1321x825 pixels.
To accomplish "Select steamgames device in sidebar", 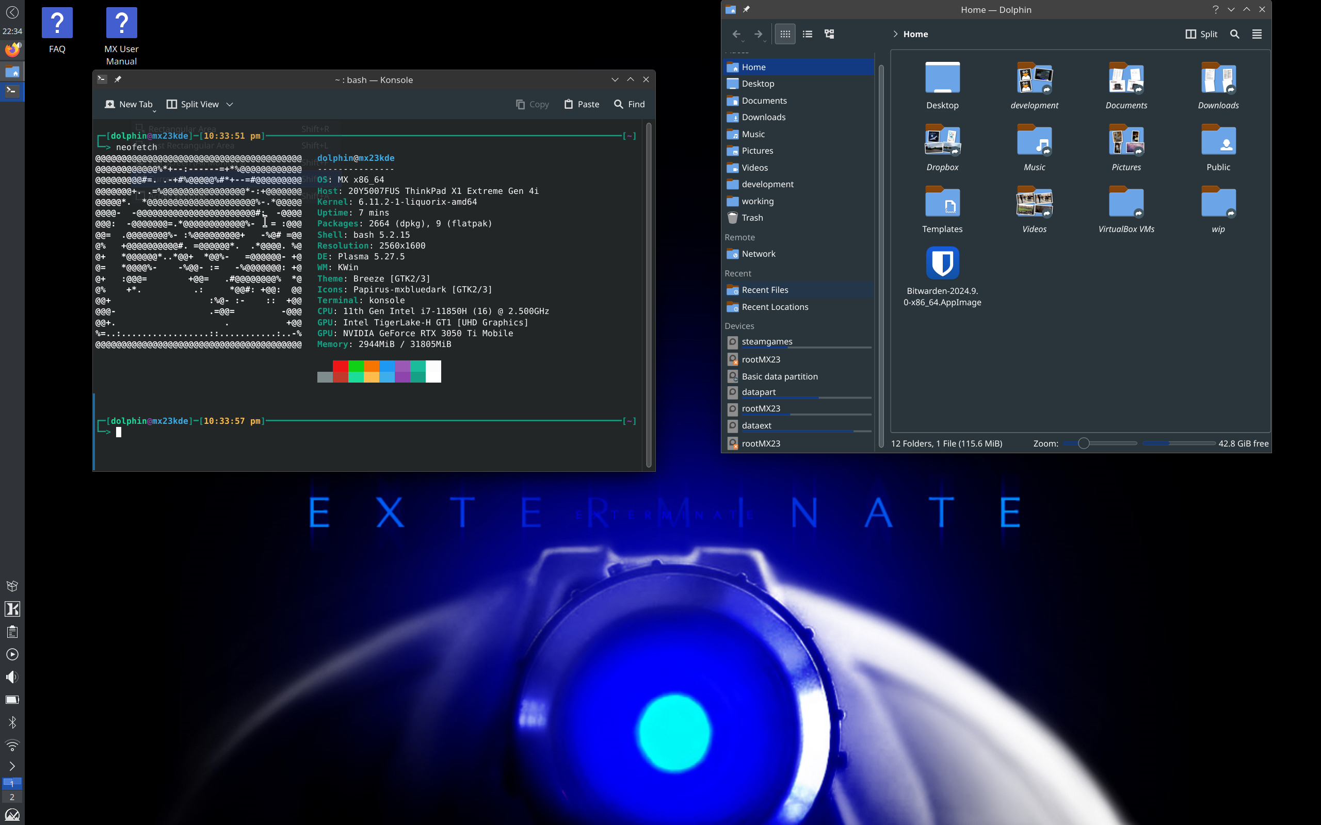I will click(799, 342).
